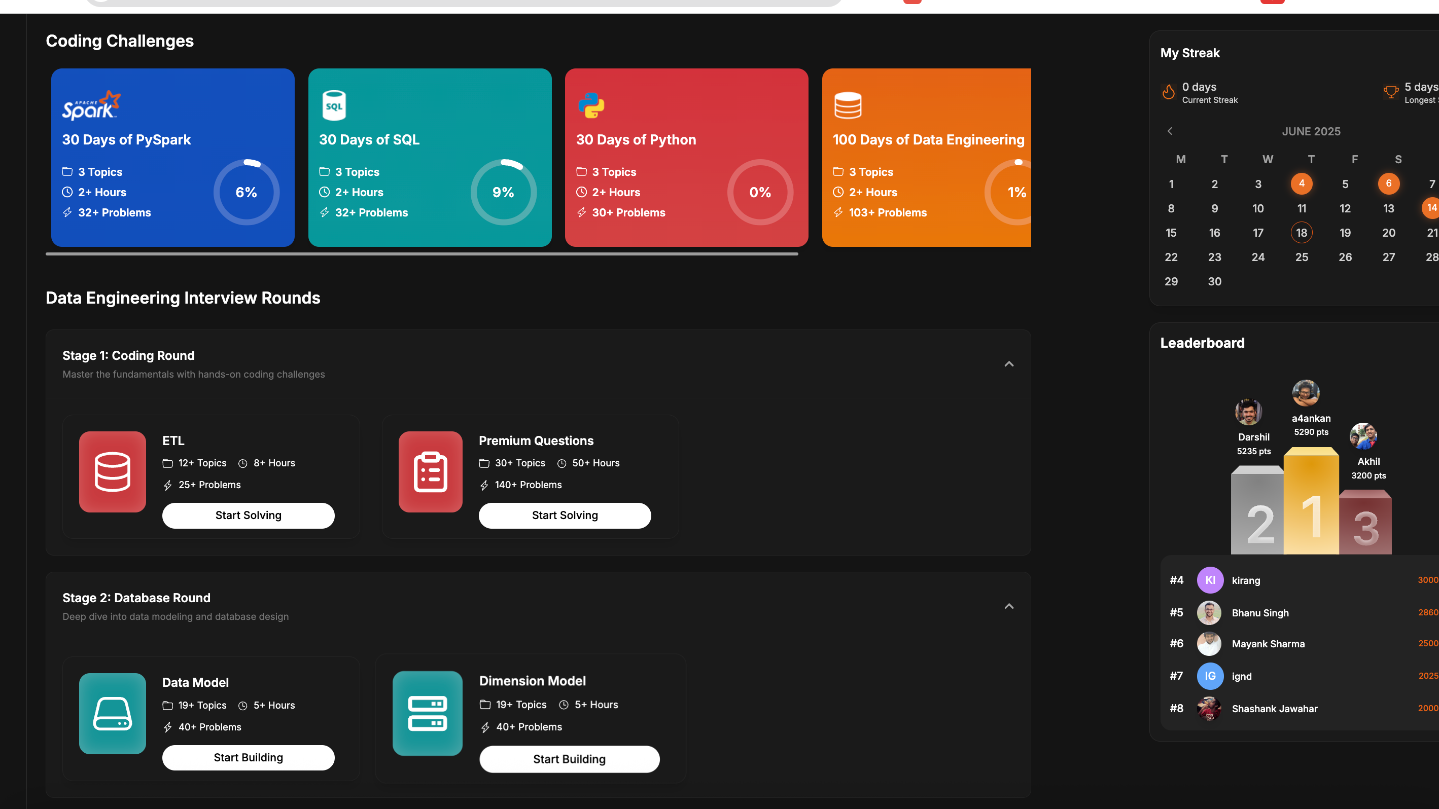Open Bhanu Singh leaderboard entry
The width and height of the screenshot is (1439, 809).
(1259, 613)
